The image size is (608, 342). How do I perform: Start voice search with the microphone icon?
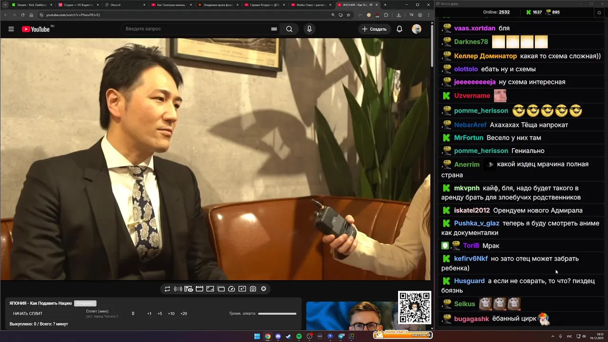[x=309, y=29]
